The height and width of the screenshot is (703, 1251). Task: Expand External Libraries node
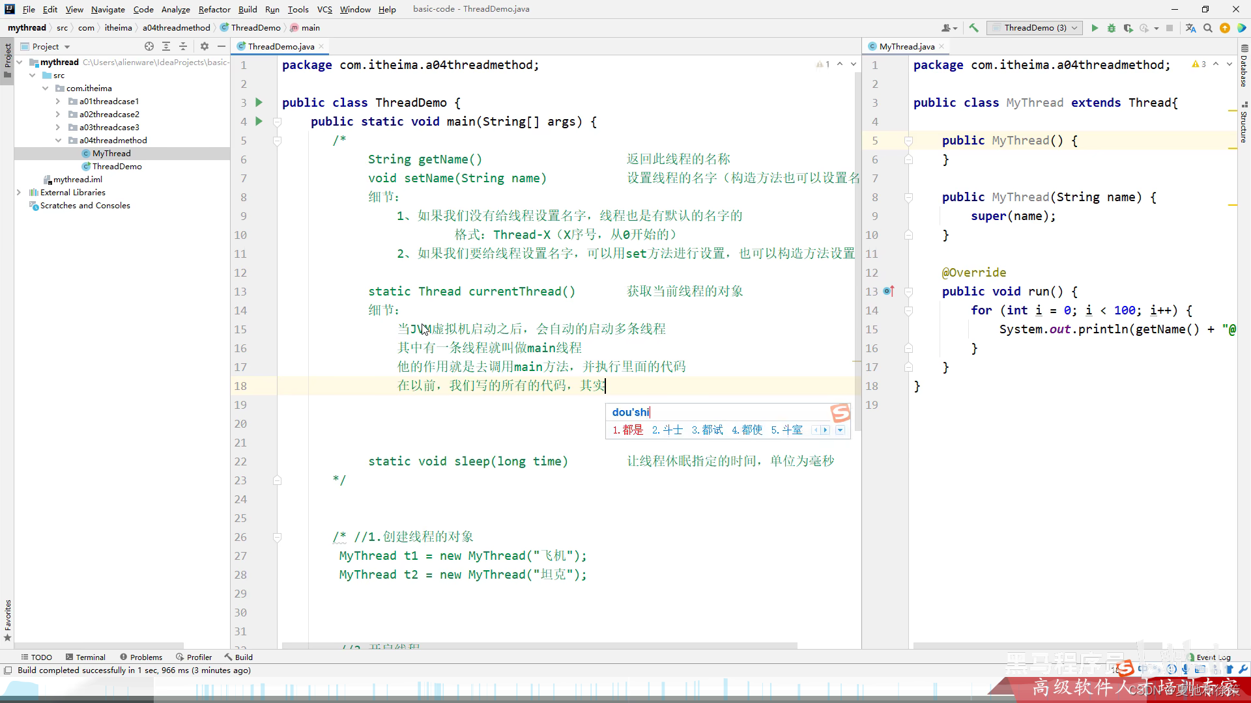pos(19,193)
